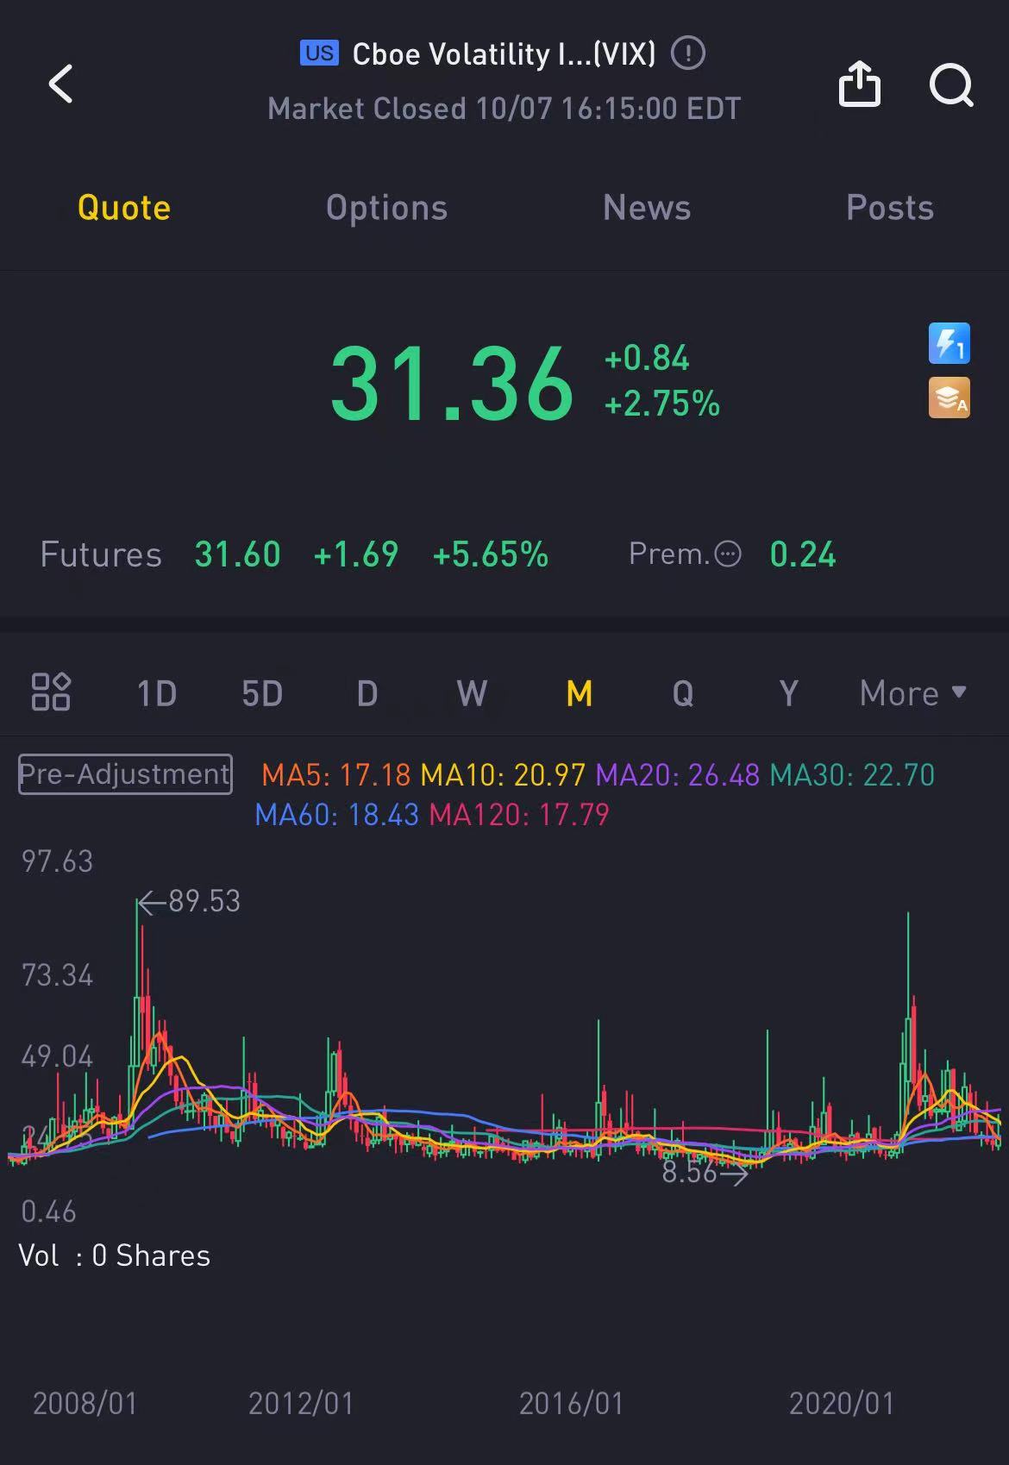This screenshot has height=1465, width=1009.
Task: Tap the MA60: 18.43 indicator label
Action: [x=337, y=814]
